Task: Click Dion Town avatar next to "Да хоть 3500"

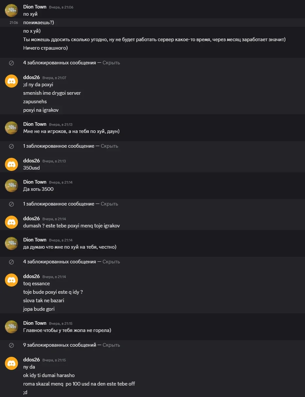Action: [11, 186]
